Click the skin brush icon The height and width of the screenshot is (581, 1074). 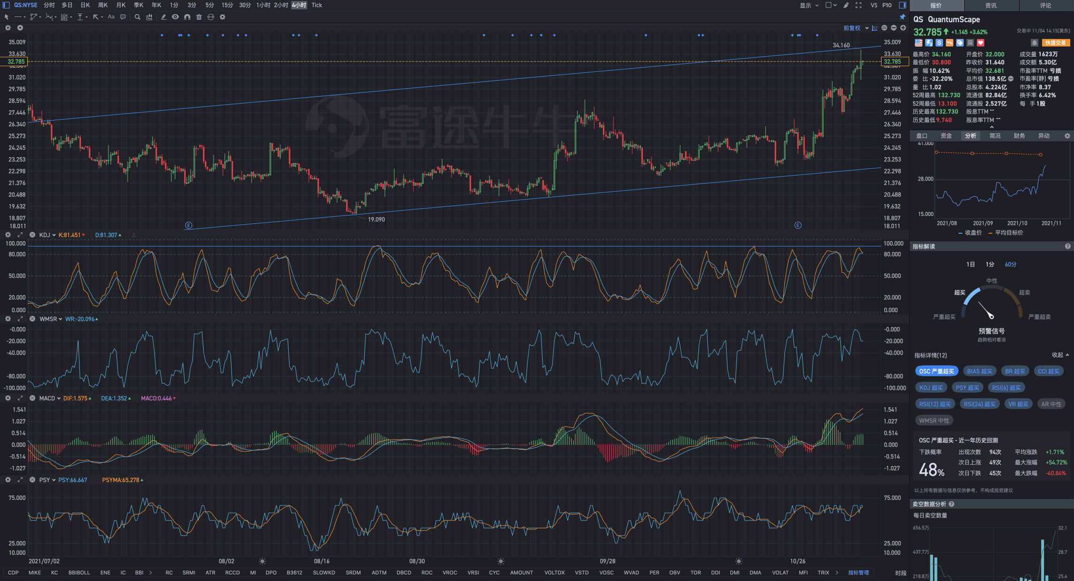(x=846, y=5)
